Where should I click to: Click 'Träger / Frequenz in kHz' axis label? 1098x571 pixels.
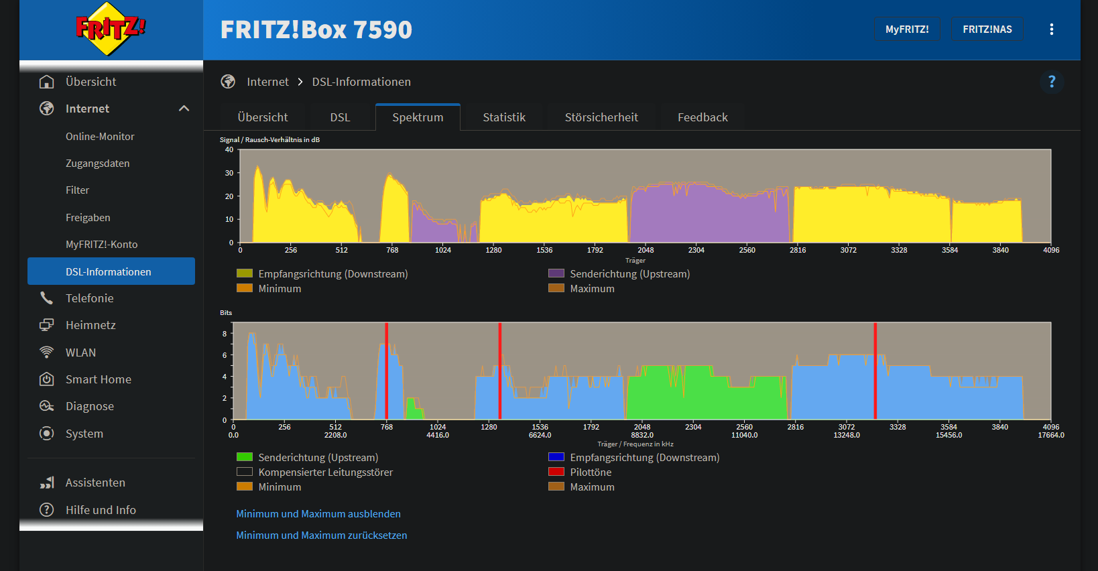pyautogui.click(x=635, y=444)
